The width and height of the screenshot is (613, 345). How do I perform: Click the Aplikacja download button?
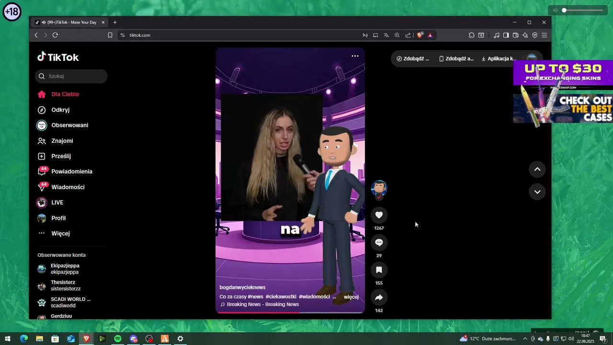[499, 58]
